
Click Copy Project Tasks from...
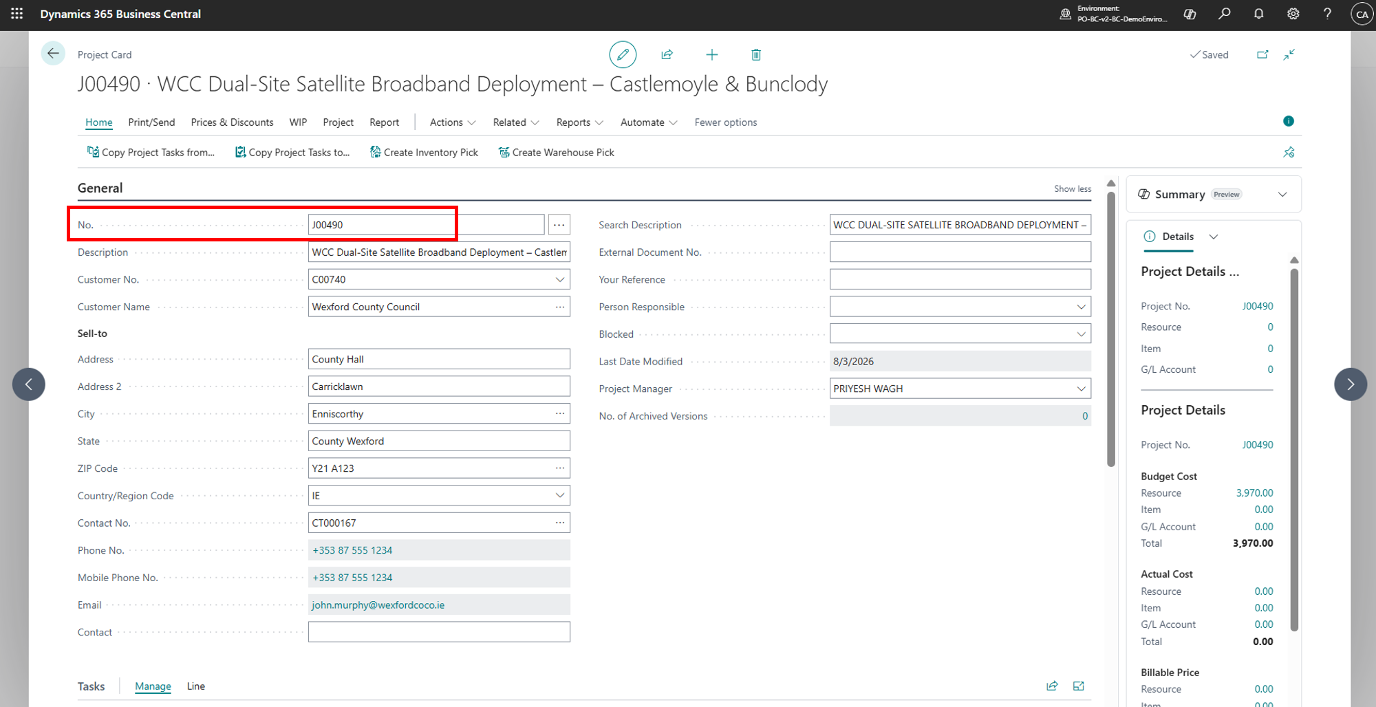coord(151,152)
